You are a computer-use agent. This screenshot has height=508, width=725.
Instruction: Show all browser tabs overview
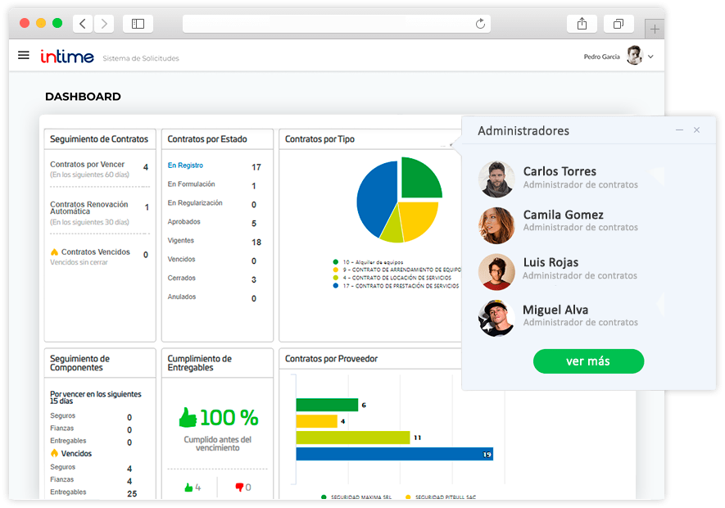pos(619,24)
